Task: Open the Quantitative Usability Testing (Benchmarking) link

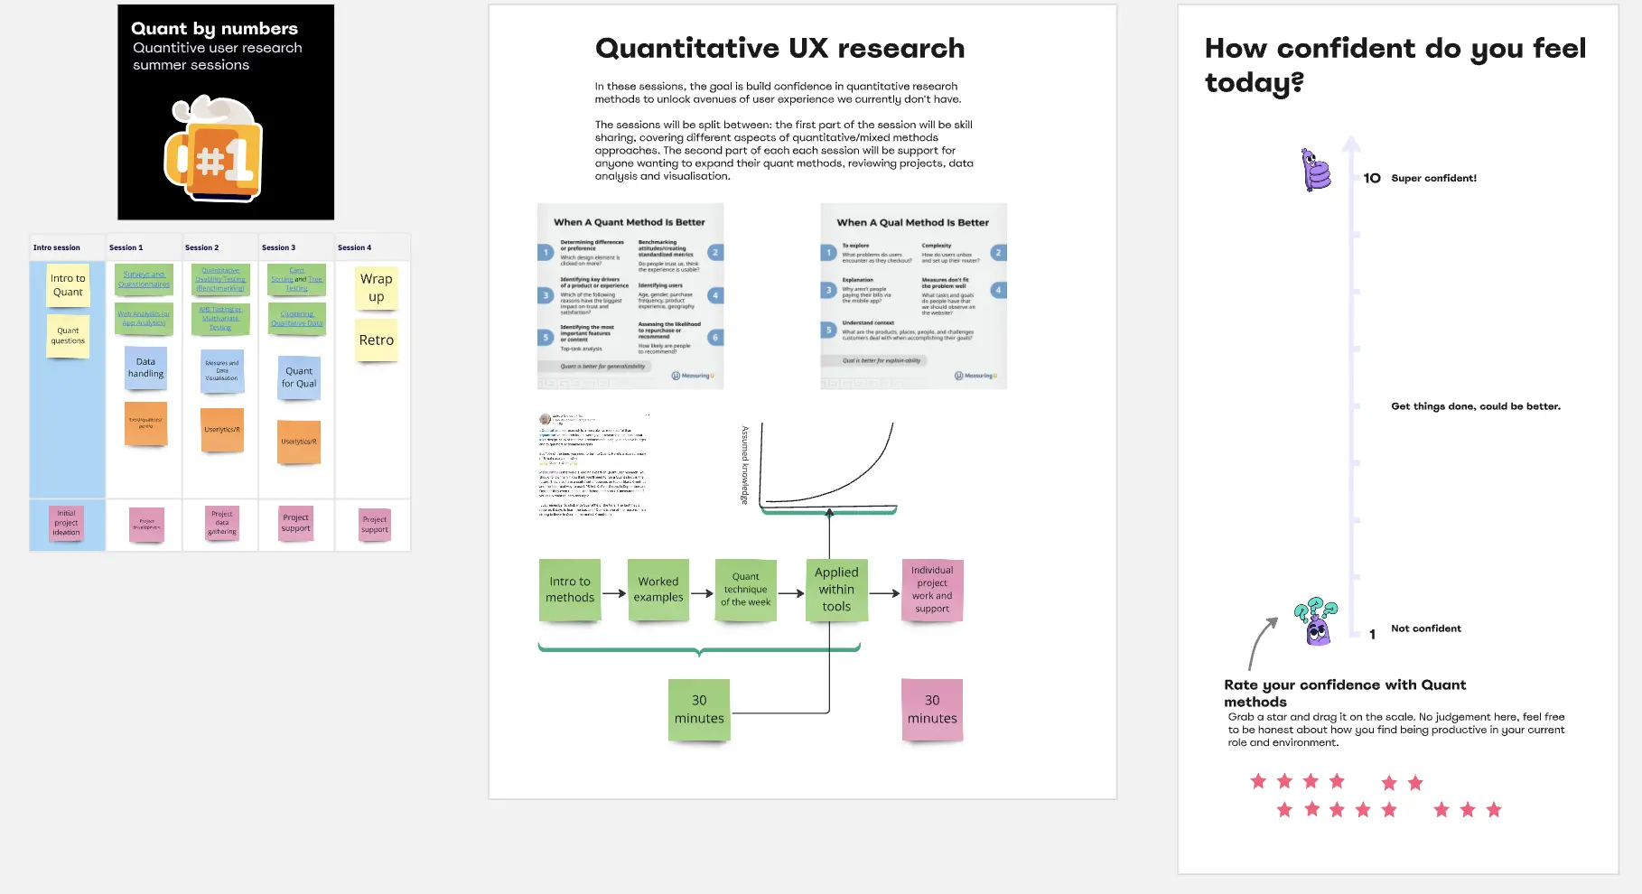Action: (x=220, y=280)
